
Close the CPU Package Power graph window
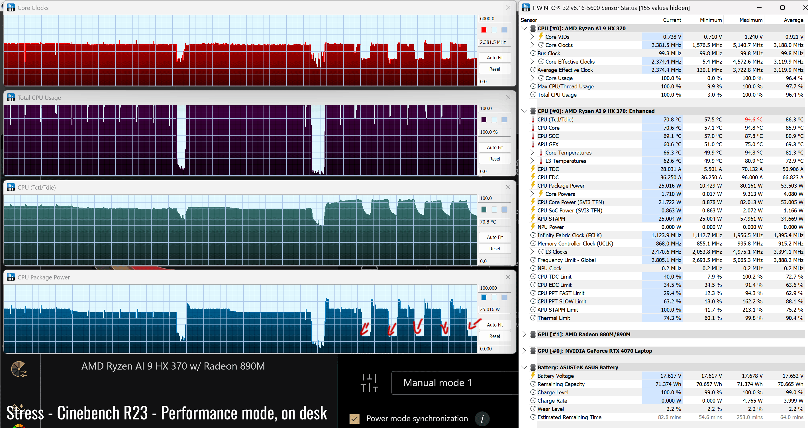tap(508, 277)
